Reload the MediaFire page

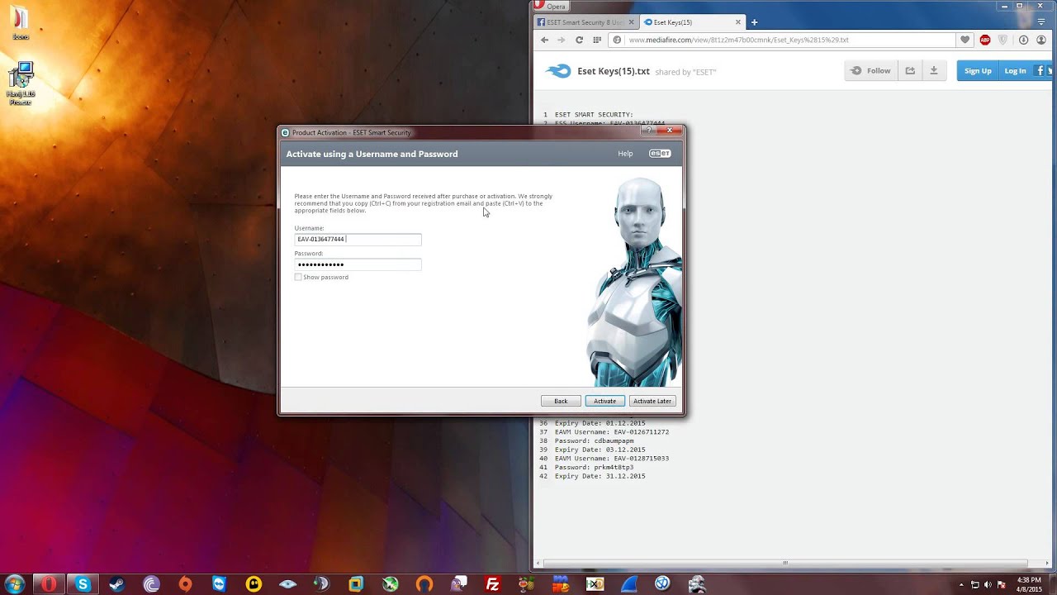(579, 40)
